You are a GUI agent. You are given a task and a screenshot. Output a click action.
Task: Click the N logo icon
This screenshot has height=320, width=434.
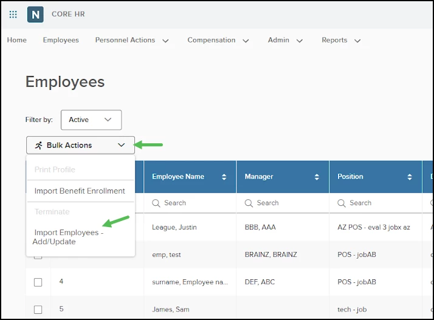(35, 15)
